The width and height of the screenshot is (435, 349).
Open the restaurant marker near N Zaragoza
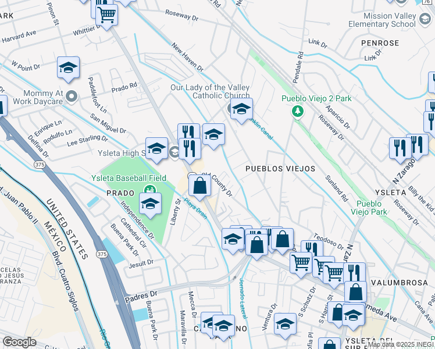click(x=400, y=148)
